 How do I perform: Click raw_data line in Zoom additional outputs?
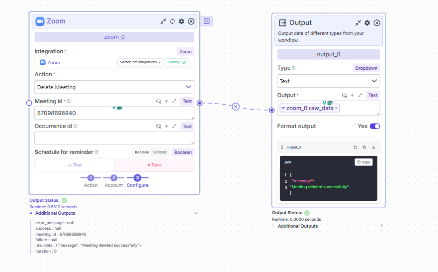[x=88, y=245]
